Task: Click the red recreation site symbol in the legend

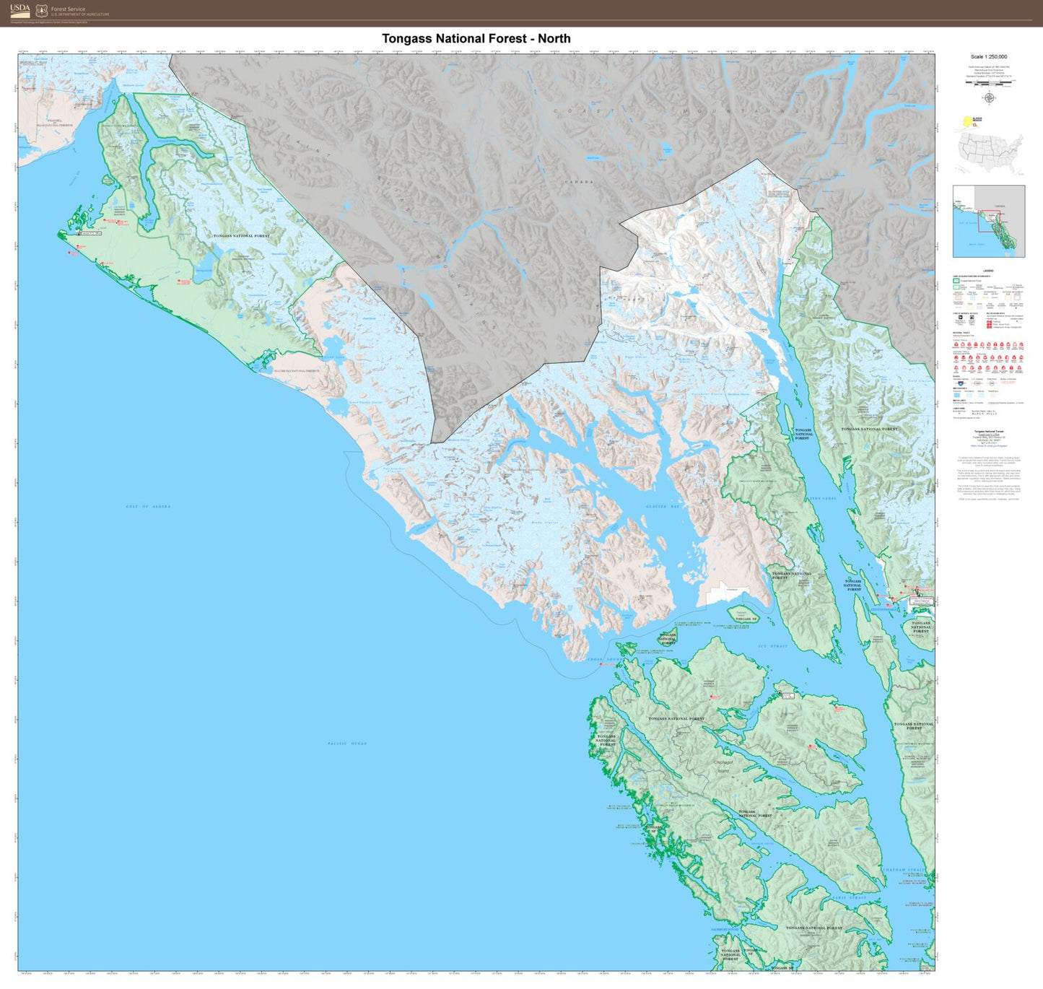Action: point(989,324)
